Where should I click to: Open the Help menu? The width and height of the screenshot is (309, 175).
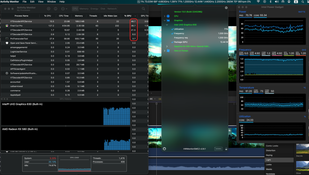pos(62,2)
